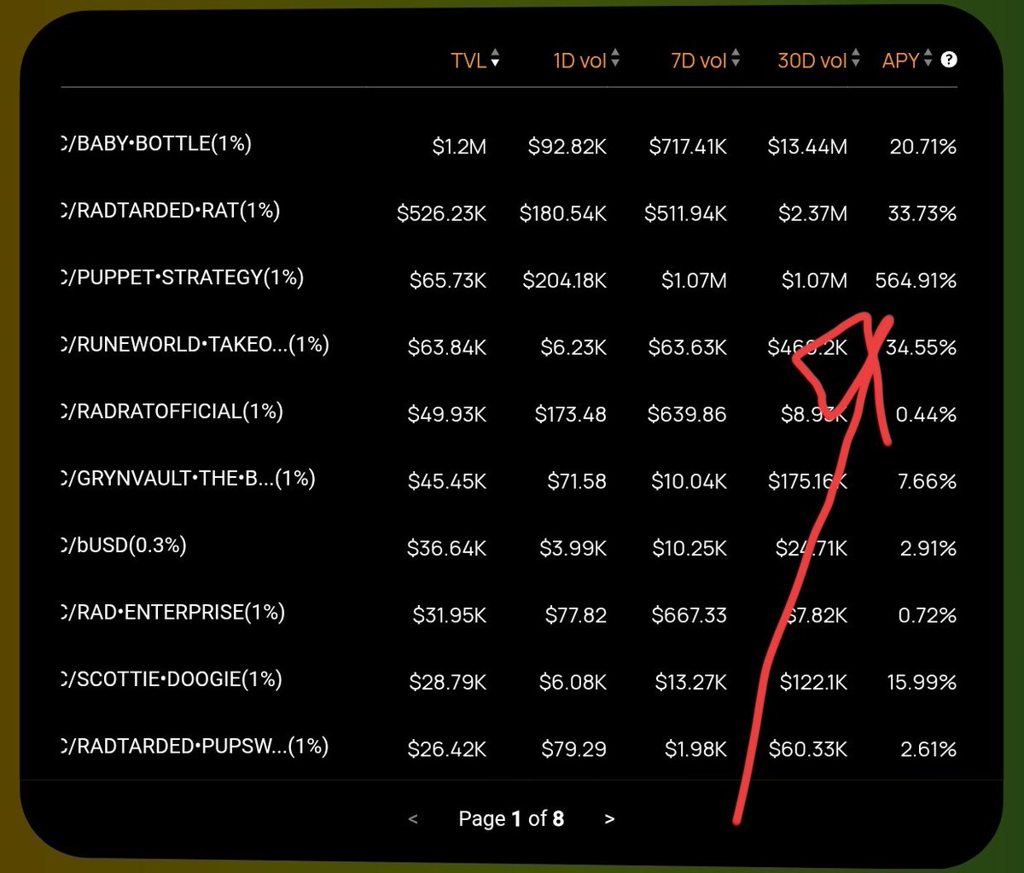Open the PUPPET•STRATEGY(1%) pool row
1024x873 pixels.
509,280
